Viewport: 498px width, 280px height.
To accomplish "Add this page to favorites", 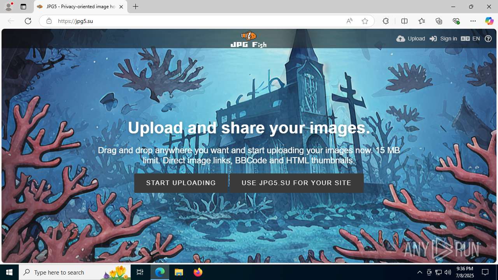I will click(365, 21).
